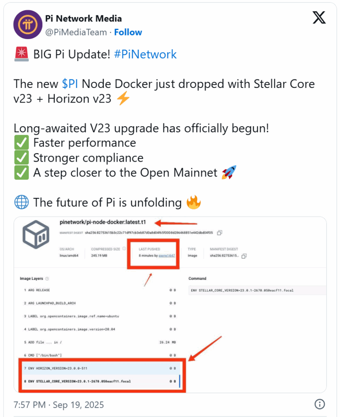Open the 7:57 PM Sep 19, 2025 timestamp
This screenshot has height=417, width=340.
click(x=59, y=405)
